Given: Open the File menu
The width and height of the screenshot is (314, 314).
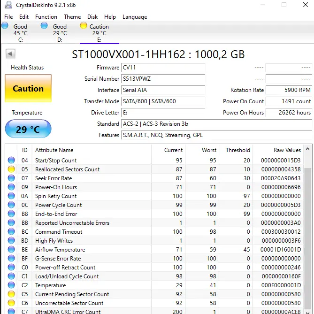Looking at the screenshot, I should 8,17.
